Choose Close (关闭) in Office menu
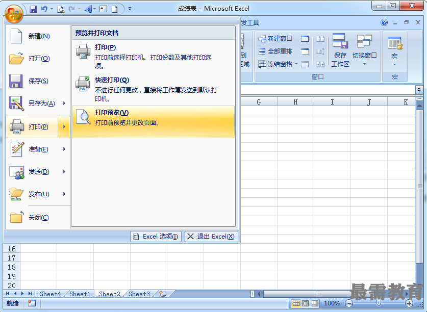Screen dimensions: 427x312 tap(38, 217)
